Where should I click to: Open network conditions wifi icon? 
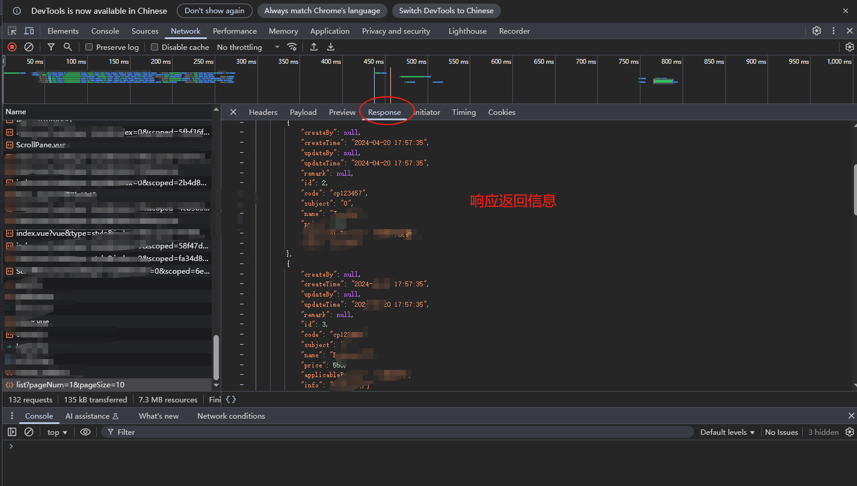(292, 47)
